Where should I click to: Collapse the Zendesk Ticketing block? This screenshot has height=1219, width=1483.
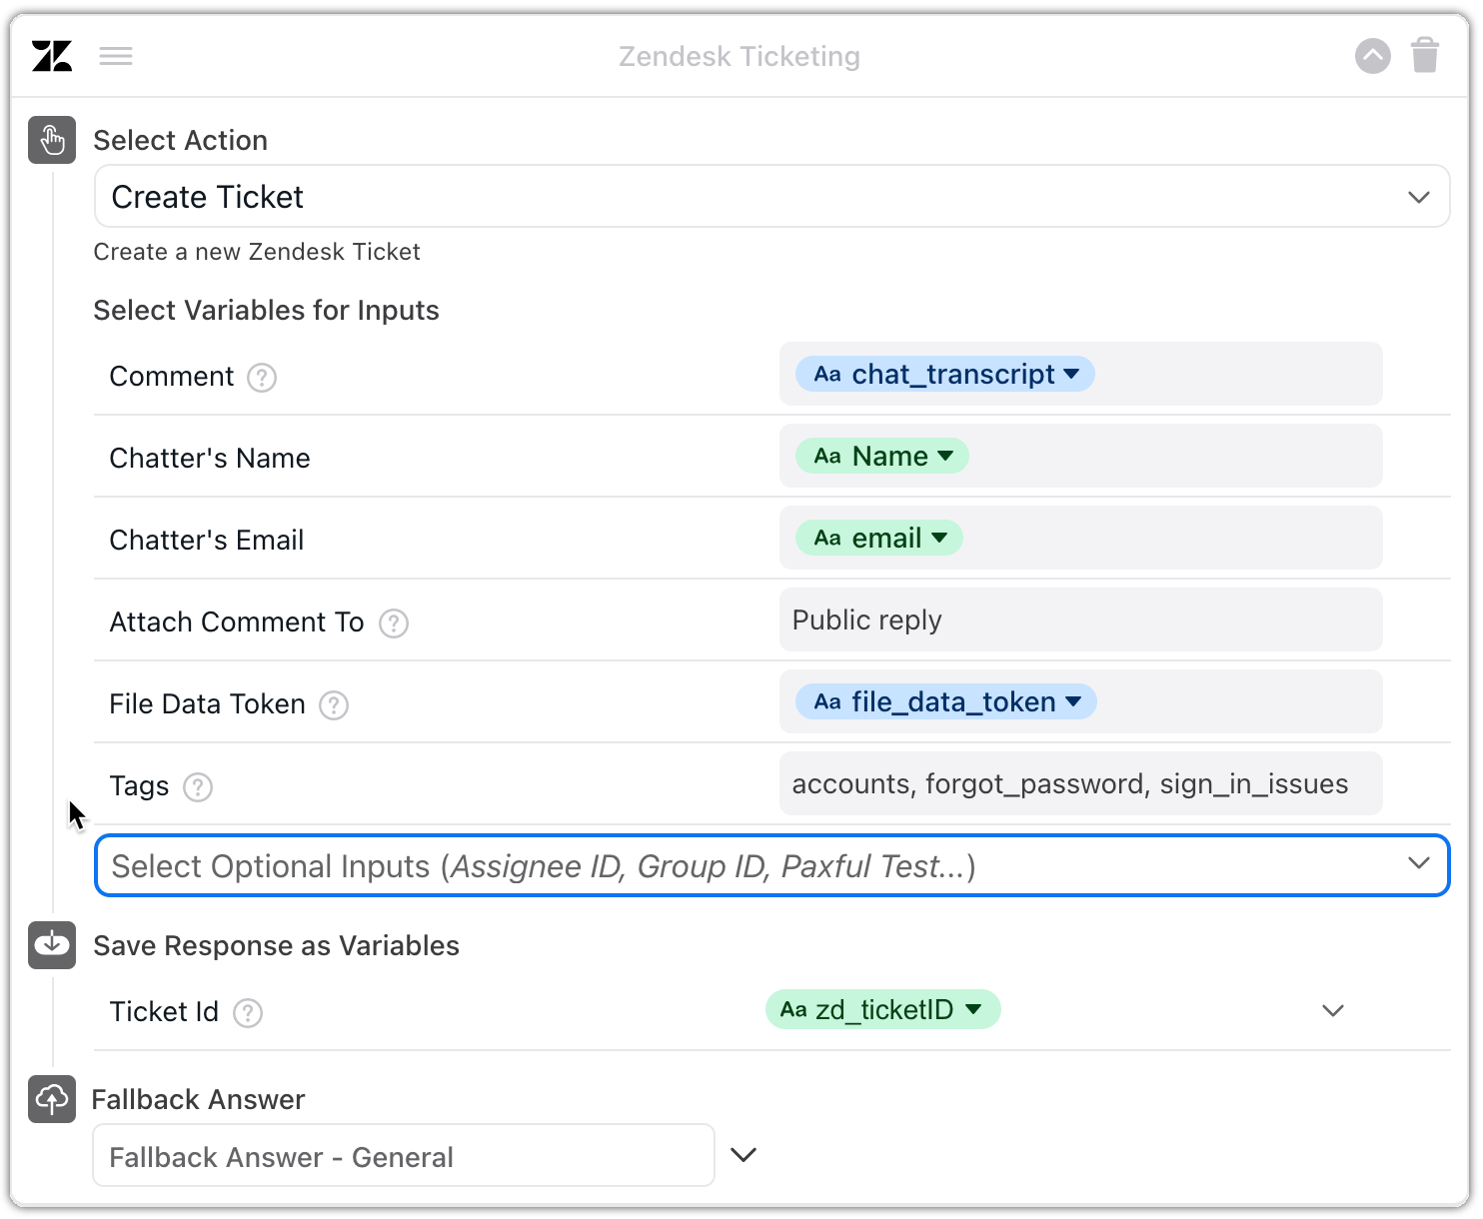click(x=1372, y=56)
